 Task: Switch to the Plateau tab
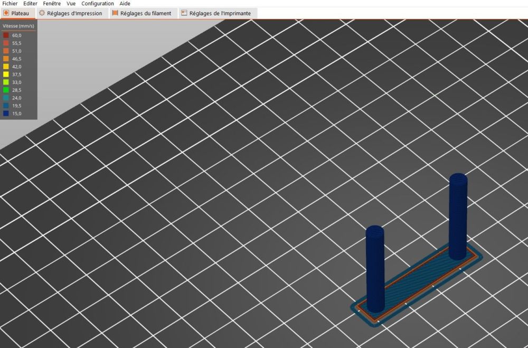coord(17,14)
